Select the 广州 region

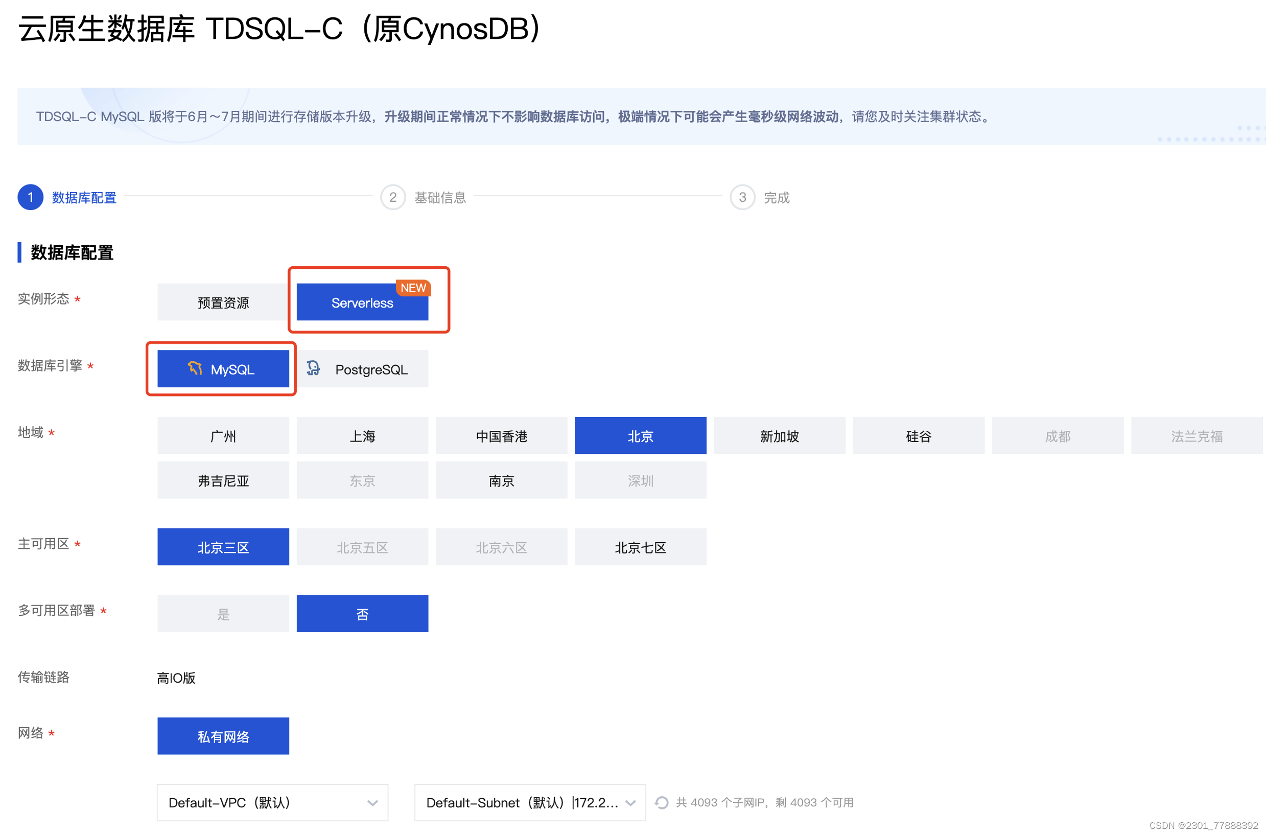223,435
